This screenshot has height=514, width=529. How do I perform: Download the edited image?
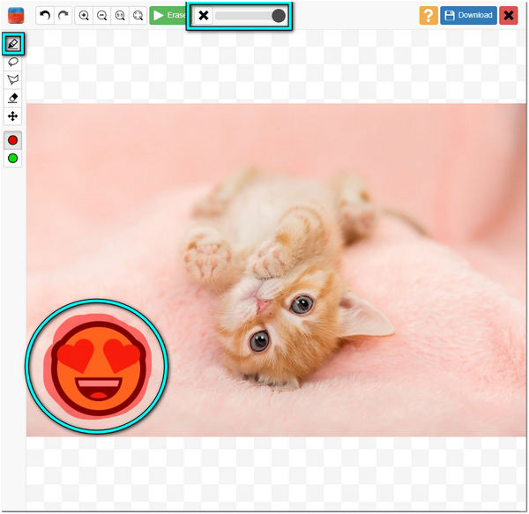[469, 16]
